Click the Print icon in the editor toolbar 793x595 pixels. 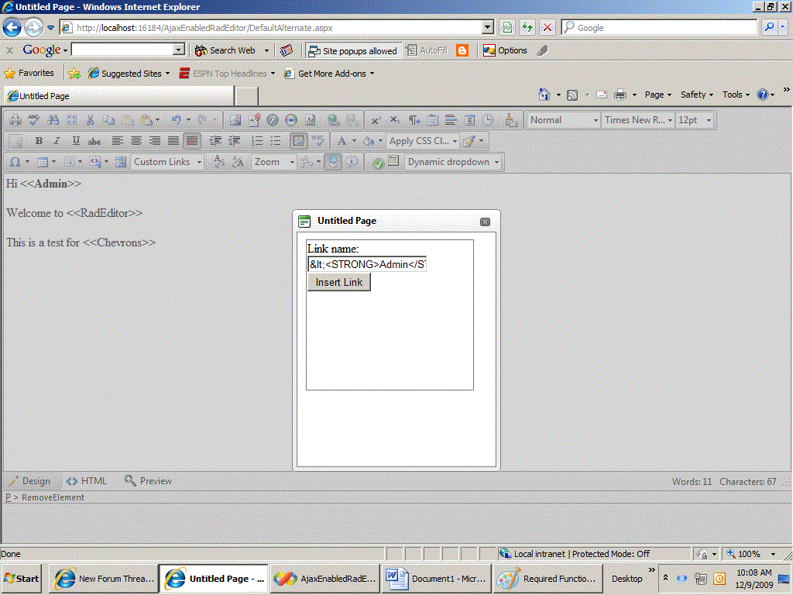(15, 120)
